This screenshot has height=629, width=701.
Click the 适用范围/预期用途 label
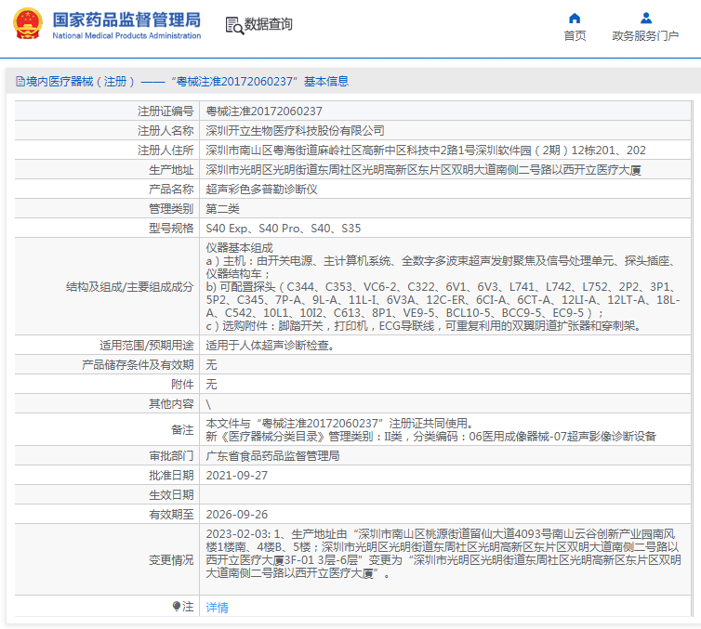point(147,346)
